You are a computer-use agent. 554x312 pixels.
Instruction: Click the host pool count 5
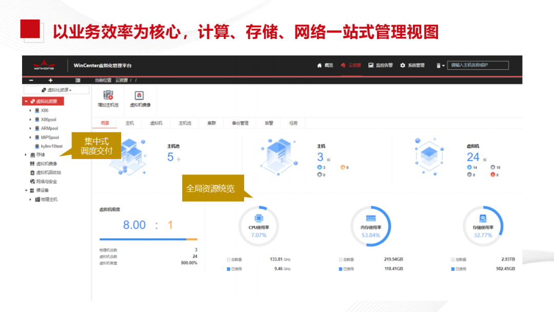point(170,157)
